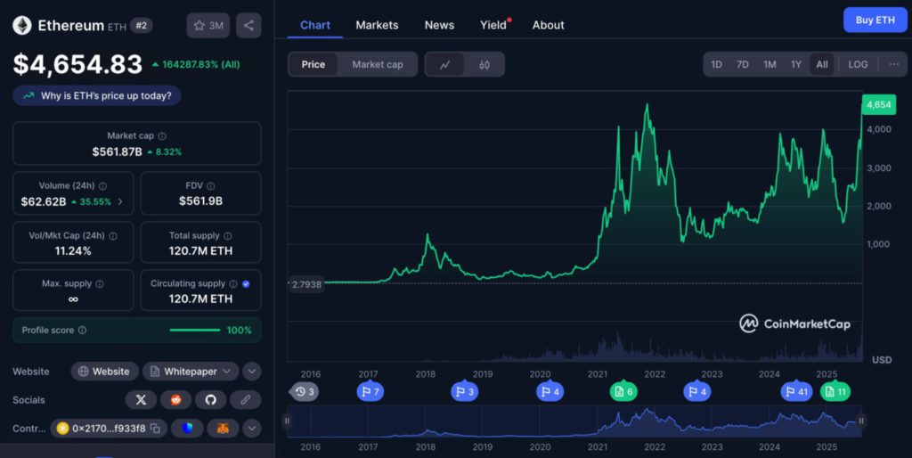Click the green 4,654 current price label

[879, 105]
